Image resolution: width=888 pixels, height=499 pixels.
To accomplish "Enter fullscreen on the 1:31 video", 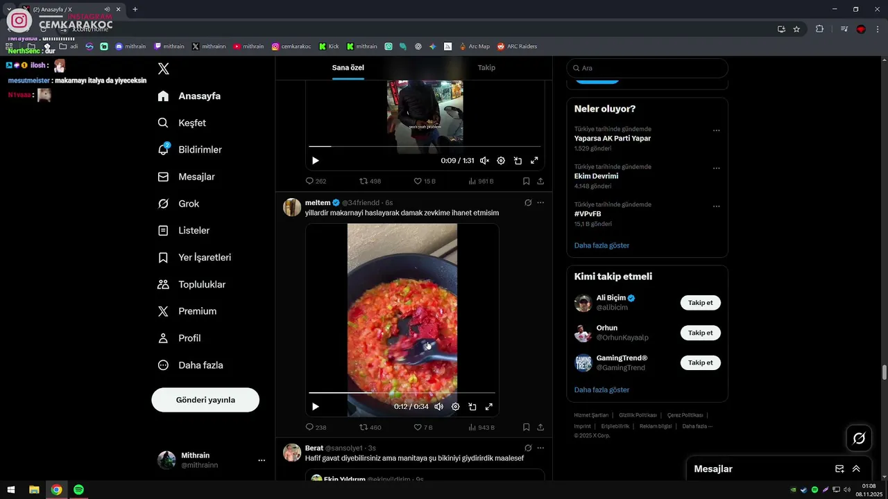I will [534, 161].
